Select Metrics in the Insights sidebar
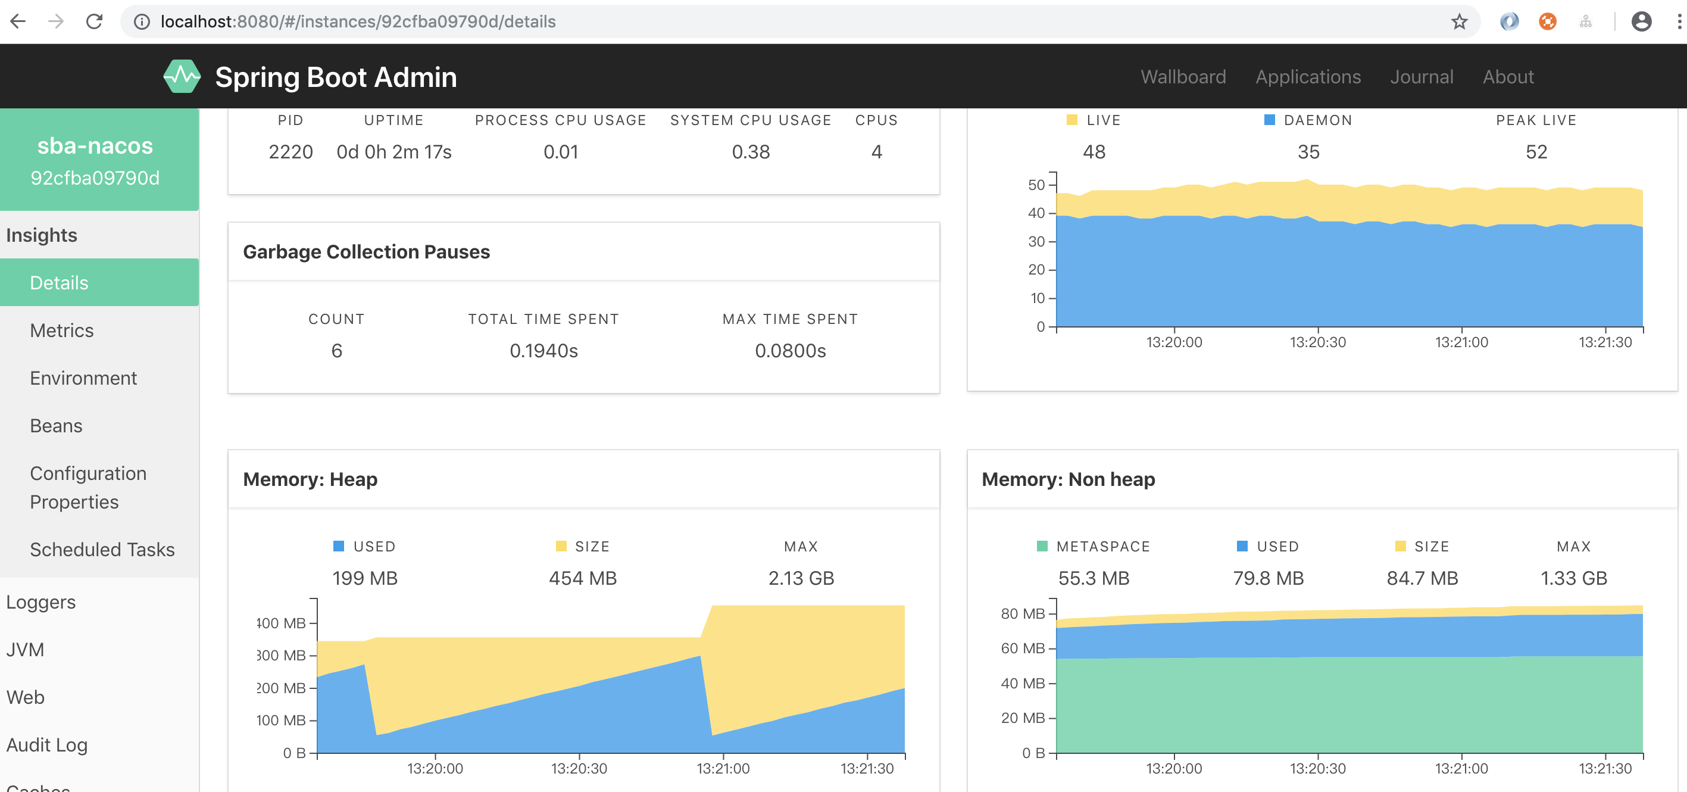This screenshot has width=1687, height=792. [x=61, y=330]
